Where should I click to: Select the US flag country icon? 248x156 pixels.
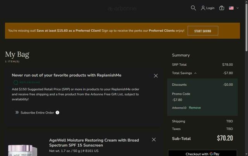tap(231, 8)
